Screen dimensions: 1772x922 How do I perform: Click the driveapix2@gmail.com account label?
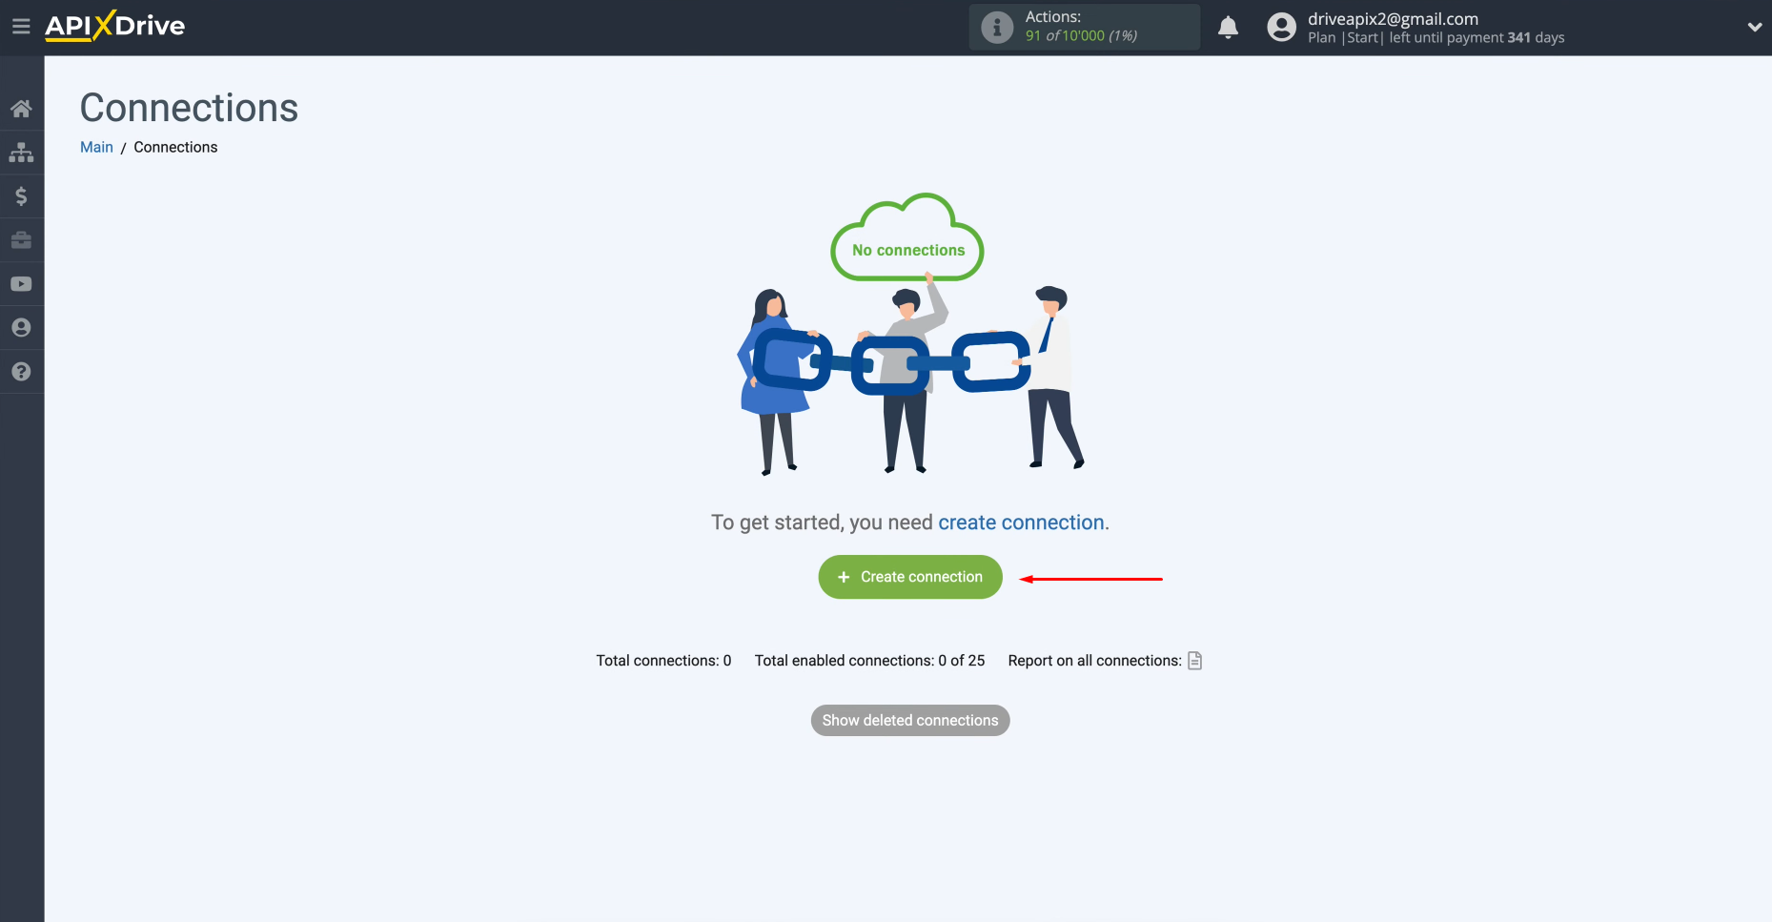click(x=1393, y=18)
